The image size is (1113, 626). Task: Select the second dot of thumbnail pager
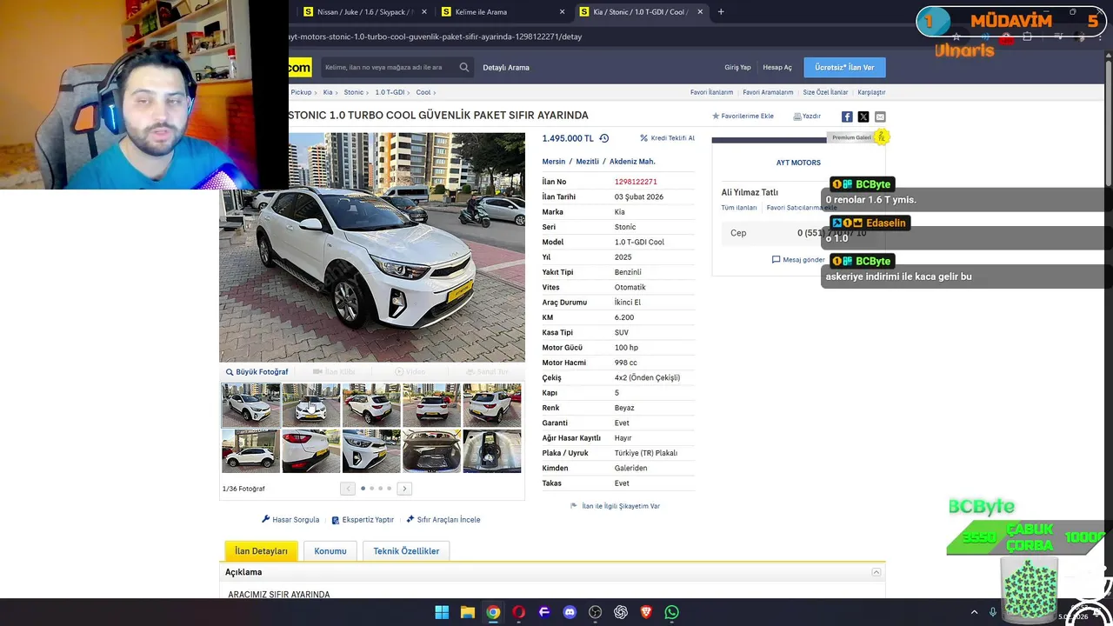(371, 489)
